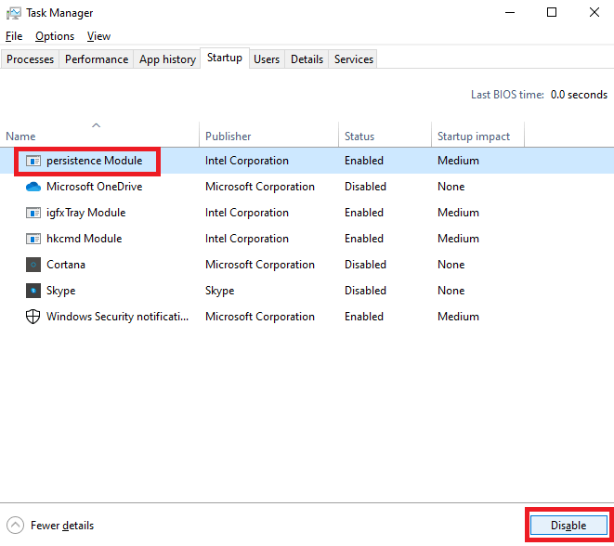Click the Task Manager title bar icon

[14, 13]
